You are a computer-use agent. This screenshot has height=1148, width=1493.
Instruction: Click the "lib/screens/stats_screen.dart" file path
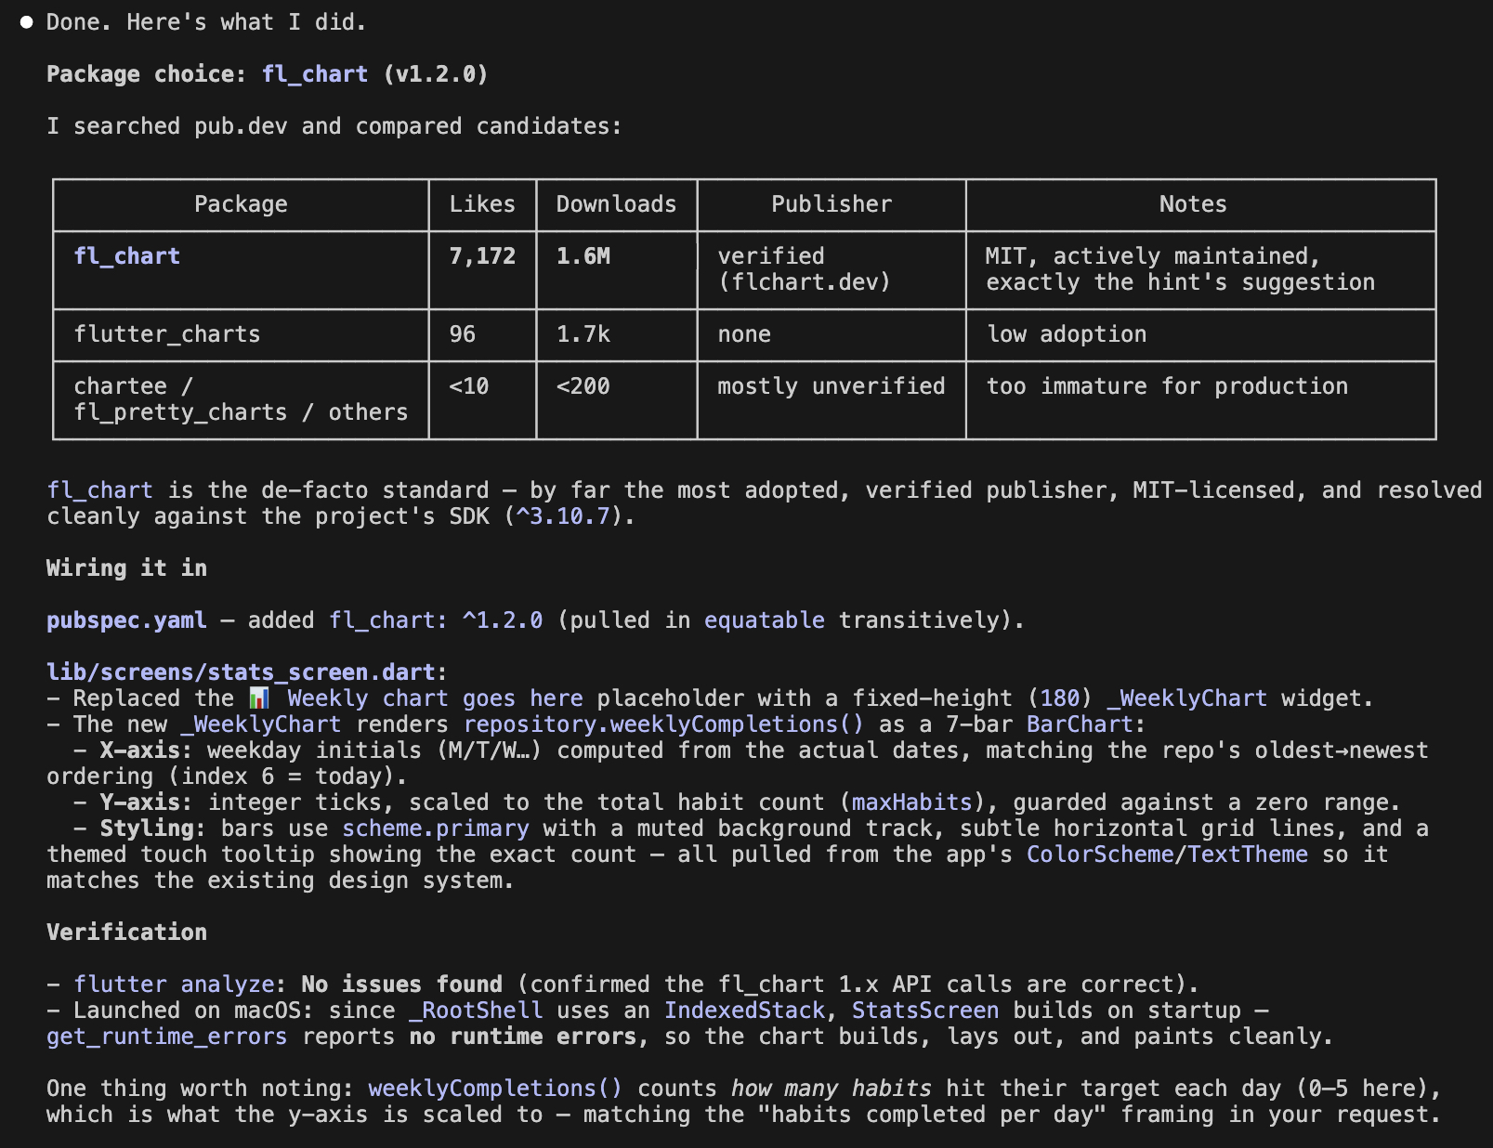click(x=241, y=672)
